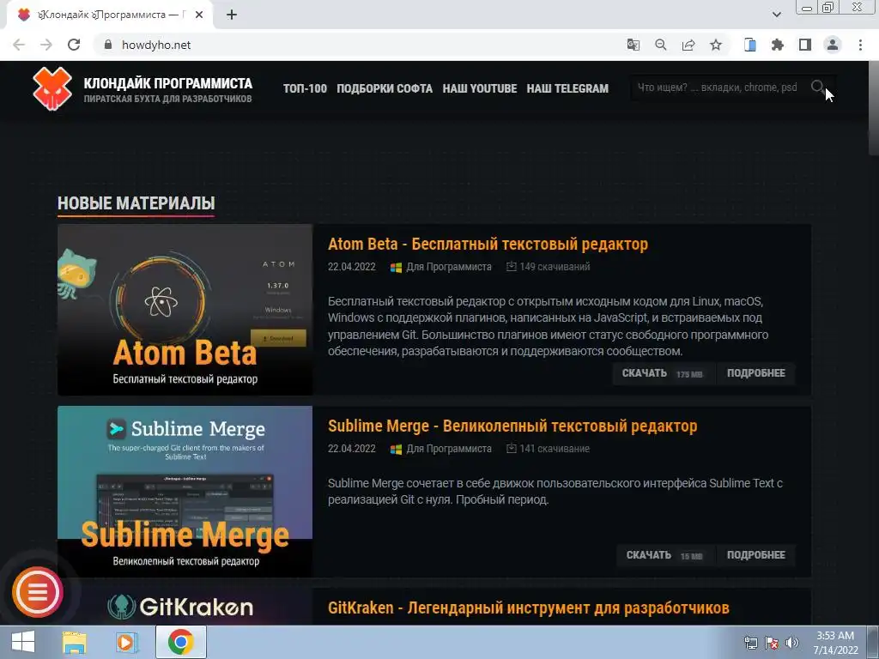Click the 149 скачиваний text
Image resolution: width=879 pixels, height=659 pixels.
(x=555, y=267)
